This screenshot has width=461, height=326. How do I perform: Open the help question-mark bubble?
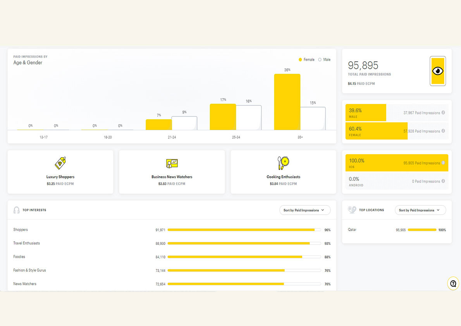point(453,283)
